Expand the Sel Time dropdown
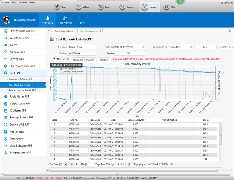The image size is (234, 180). 95,47
